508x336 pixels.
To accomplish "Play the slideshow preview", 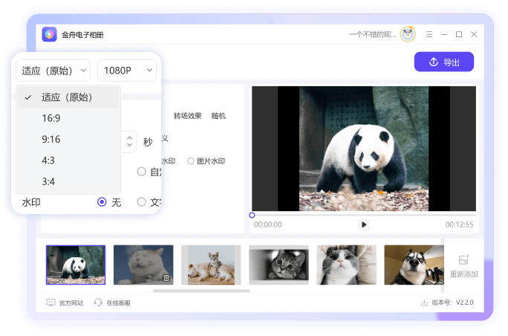I will [364, 224].
